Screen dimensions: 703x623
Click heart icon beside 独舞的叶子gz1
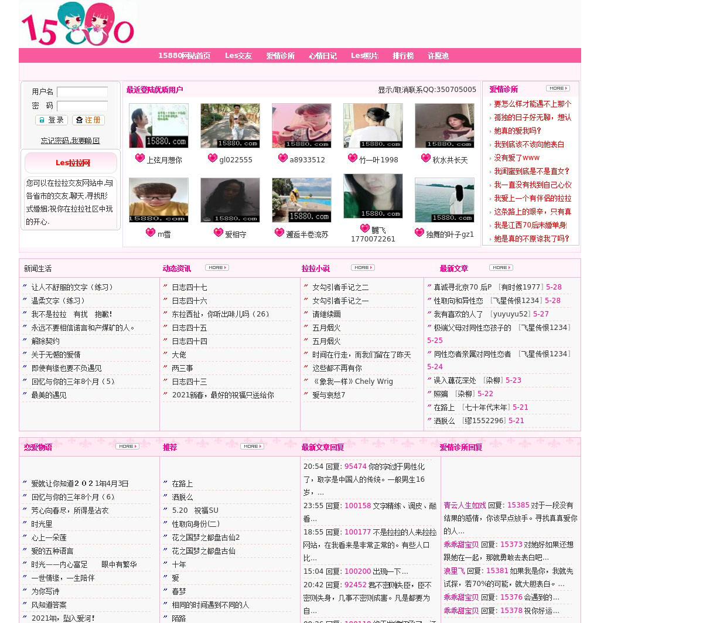[x=419, y=233]
